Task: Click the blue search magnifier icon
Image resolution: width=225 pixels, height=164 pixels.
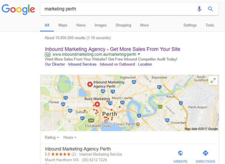Action: (210, 9)
